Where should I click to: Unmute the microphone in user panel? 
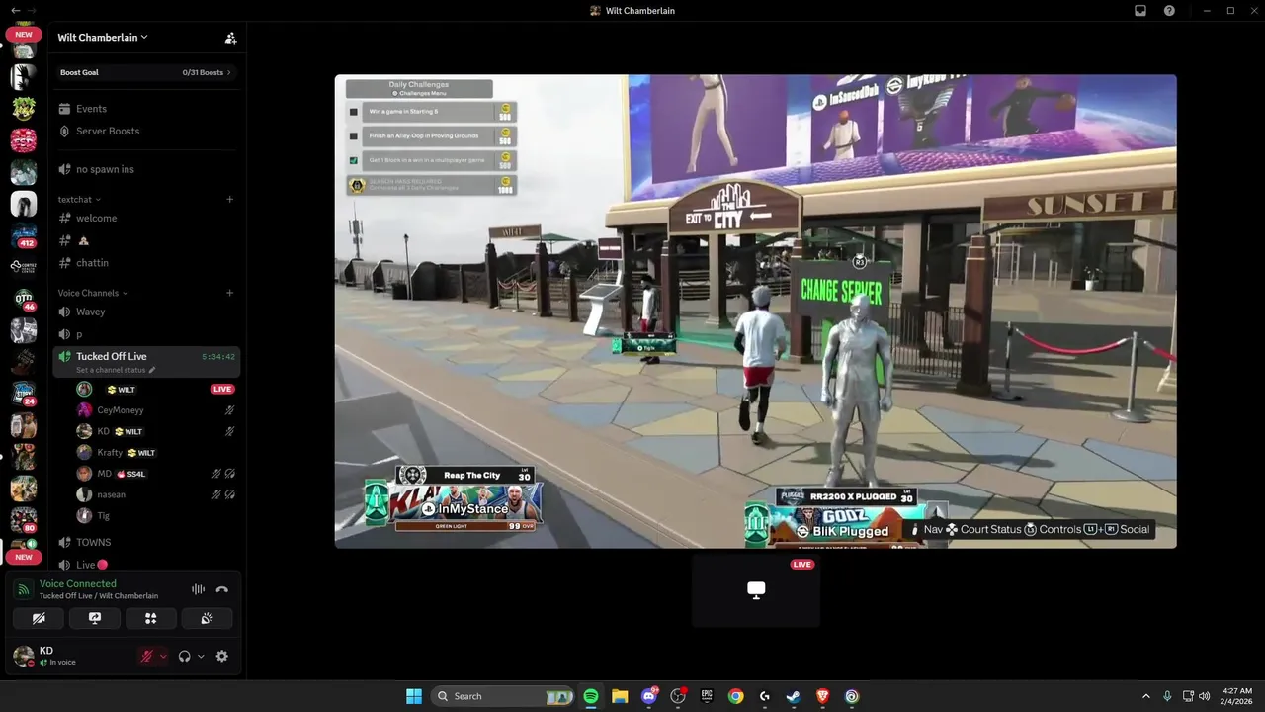pyautogui.click(x=147, y=656)
